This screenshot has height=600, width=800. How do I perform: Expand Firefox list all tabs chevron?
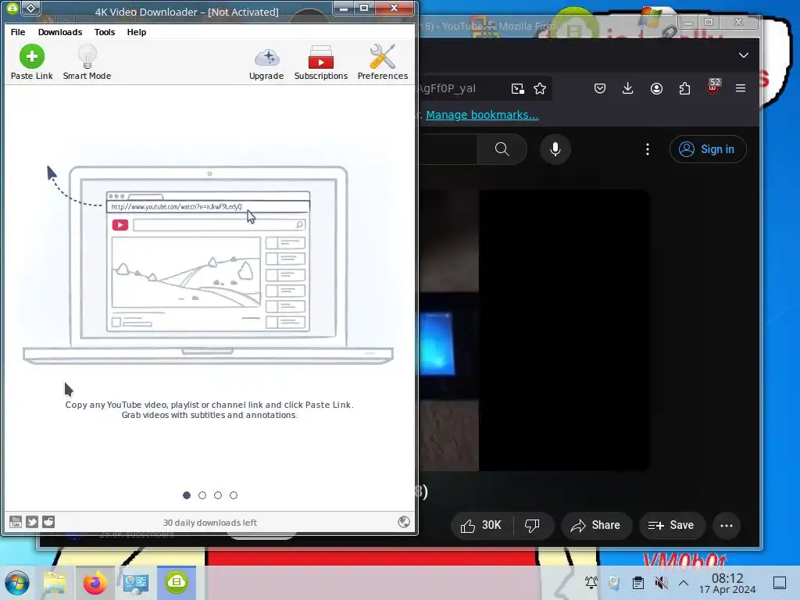click(x=744, y=55)
